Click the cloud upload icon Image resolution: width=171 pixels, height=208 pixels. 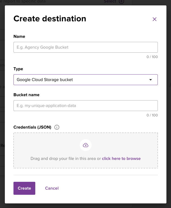pos(86,145)
